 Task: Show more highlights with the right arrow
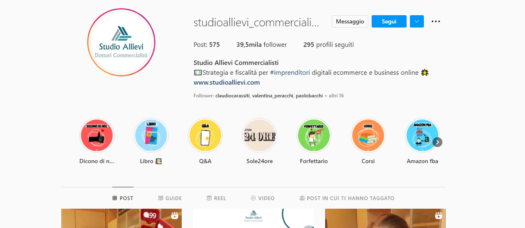(x=437, y=142)
